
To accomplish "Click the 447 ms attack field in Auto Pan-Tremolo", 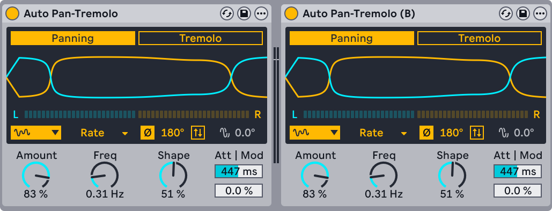I will pyautogui.click(x=239, y=172).
